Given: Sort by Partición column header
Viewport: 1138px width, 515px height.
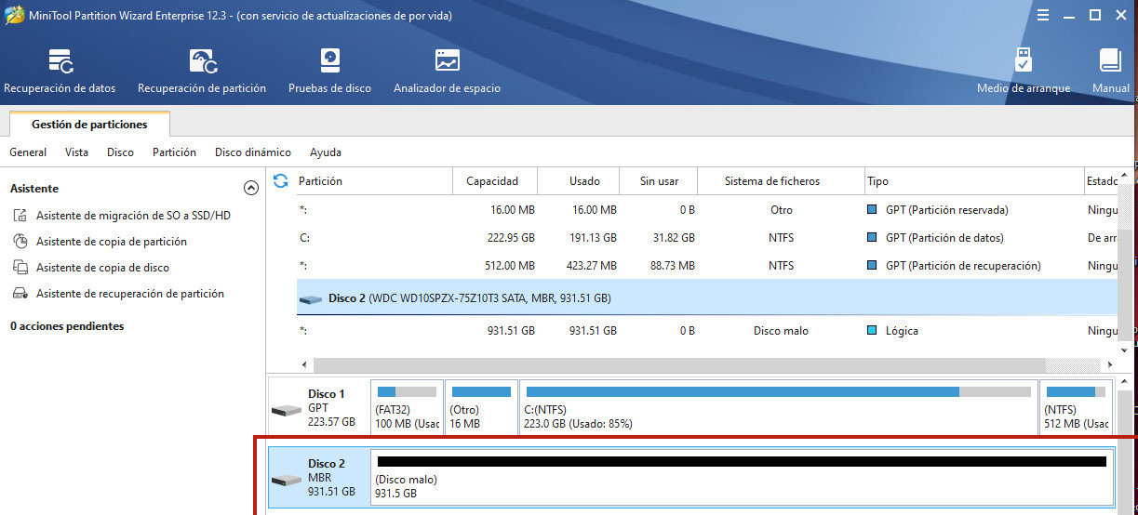Looking at the screenshot, I should point(374,181).
